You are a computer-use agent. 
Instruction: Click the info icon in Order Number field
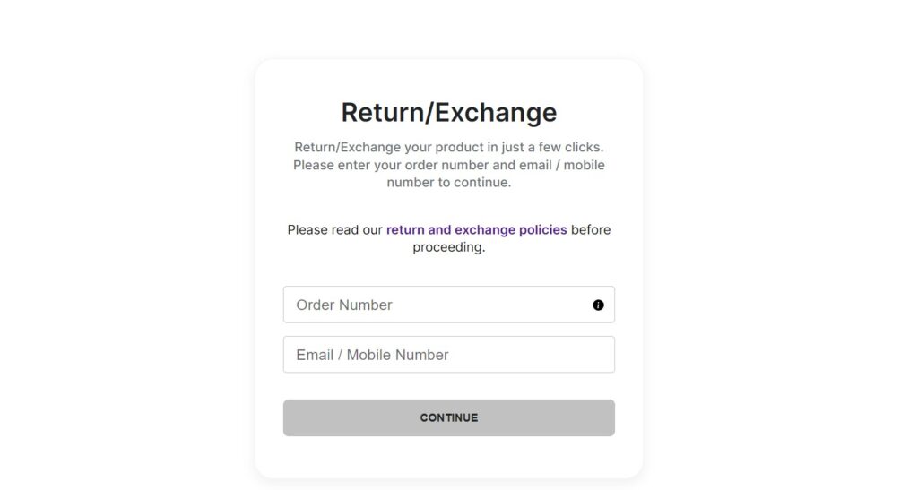(598, 305)
